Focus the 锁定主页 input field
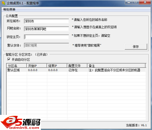 pyautogui.click(x=46, y=37)
